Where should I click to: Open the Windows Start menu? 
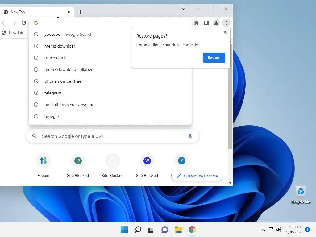click(124, 230)
